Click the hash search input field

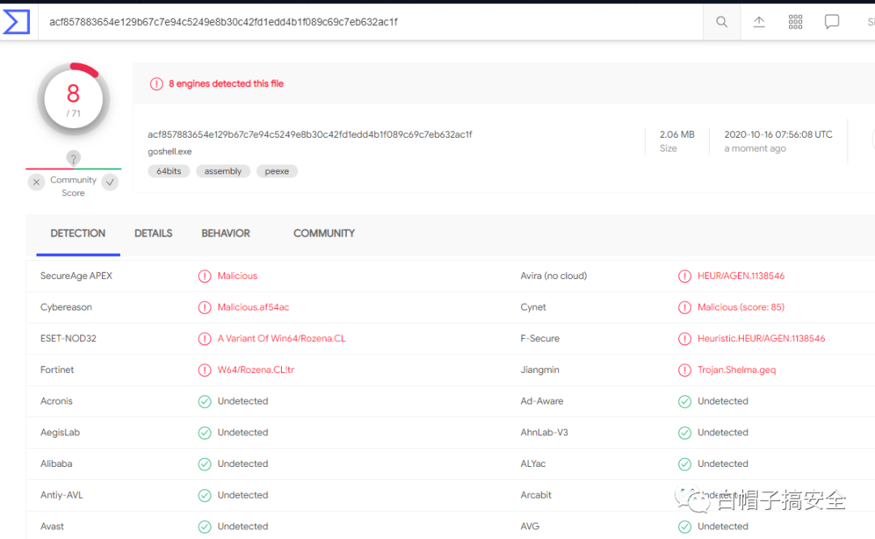370,22
